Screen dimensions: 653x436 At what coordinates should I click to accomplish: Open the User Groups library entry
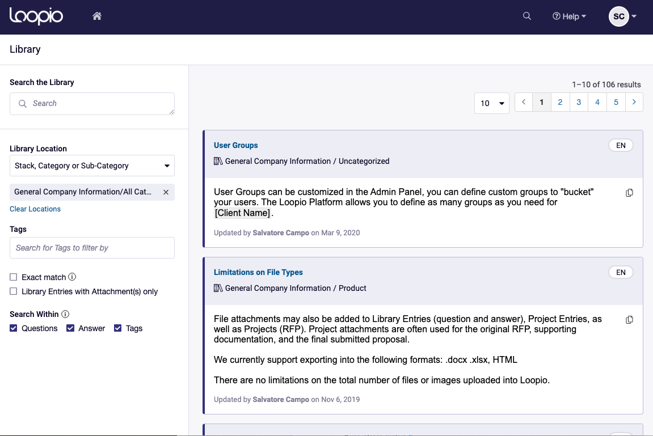click(x=235, y=145)
